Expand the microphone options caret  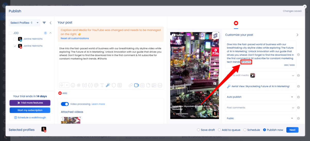pyautogui.click(x=67, y=85)
